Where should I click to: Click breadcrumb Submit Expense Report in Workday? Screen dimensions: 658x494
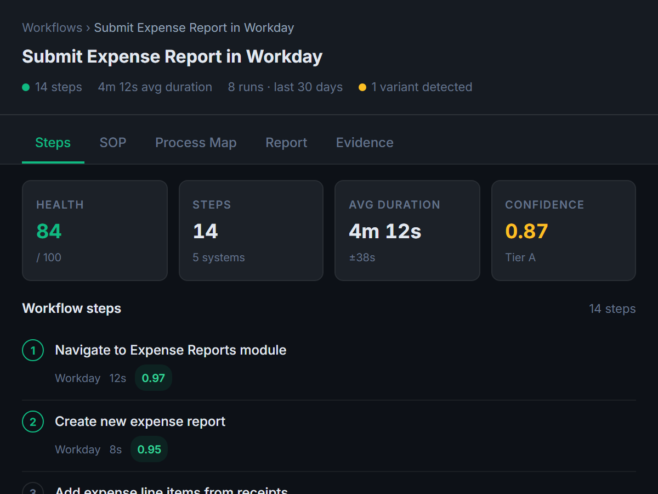(194, 28)
